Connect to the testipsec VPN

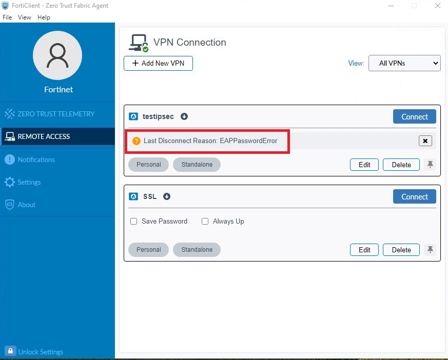pyautogui.click(x=414, y=116)
